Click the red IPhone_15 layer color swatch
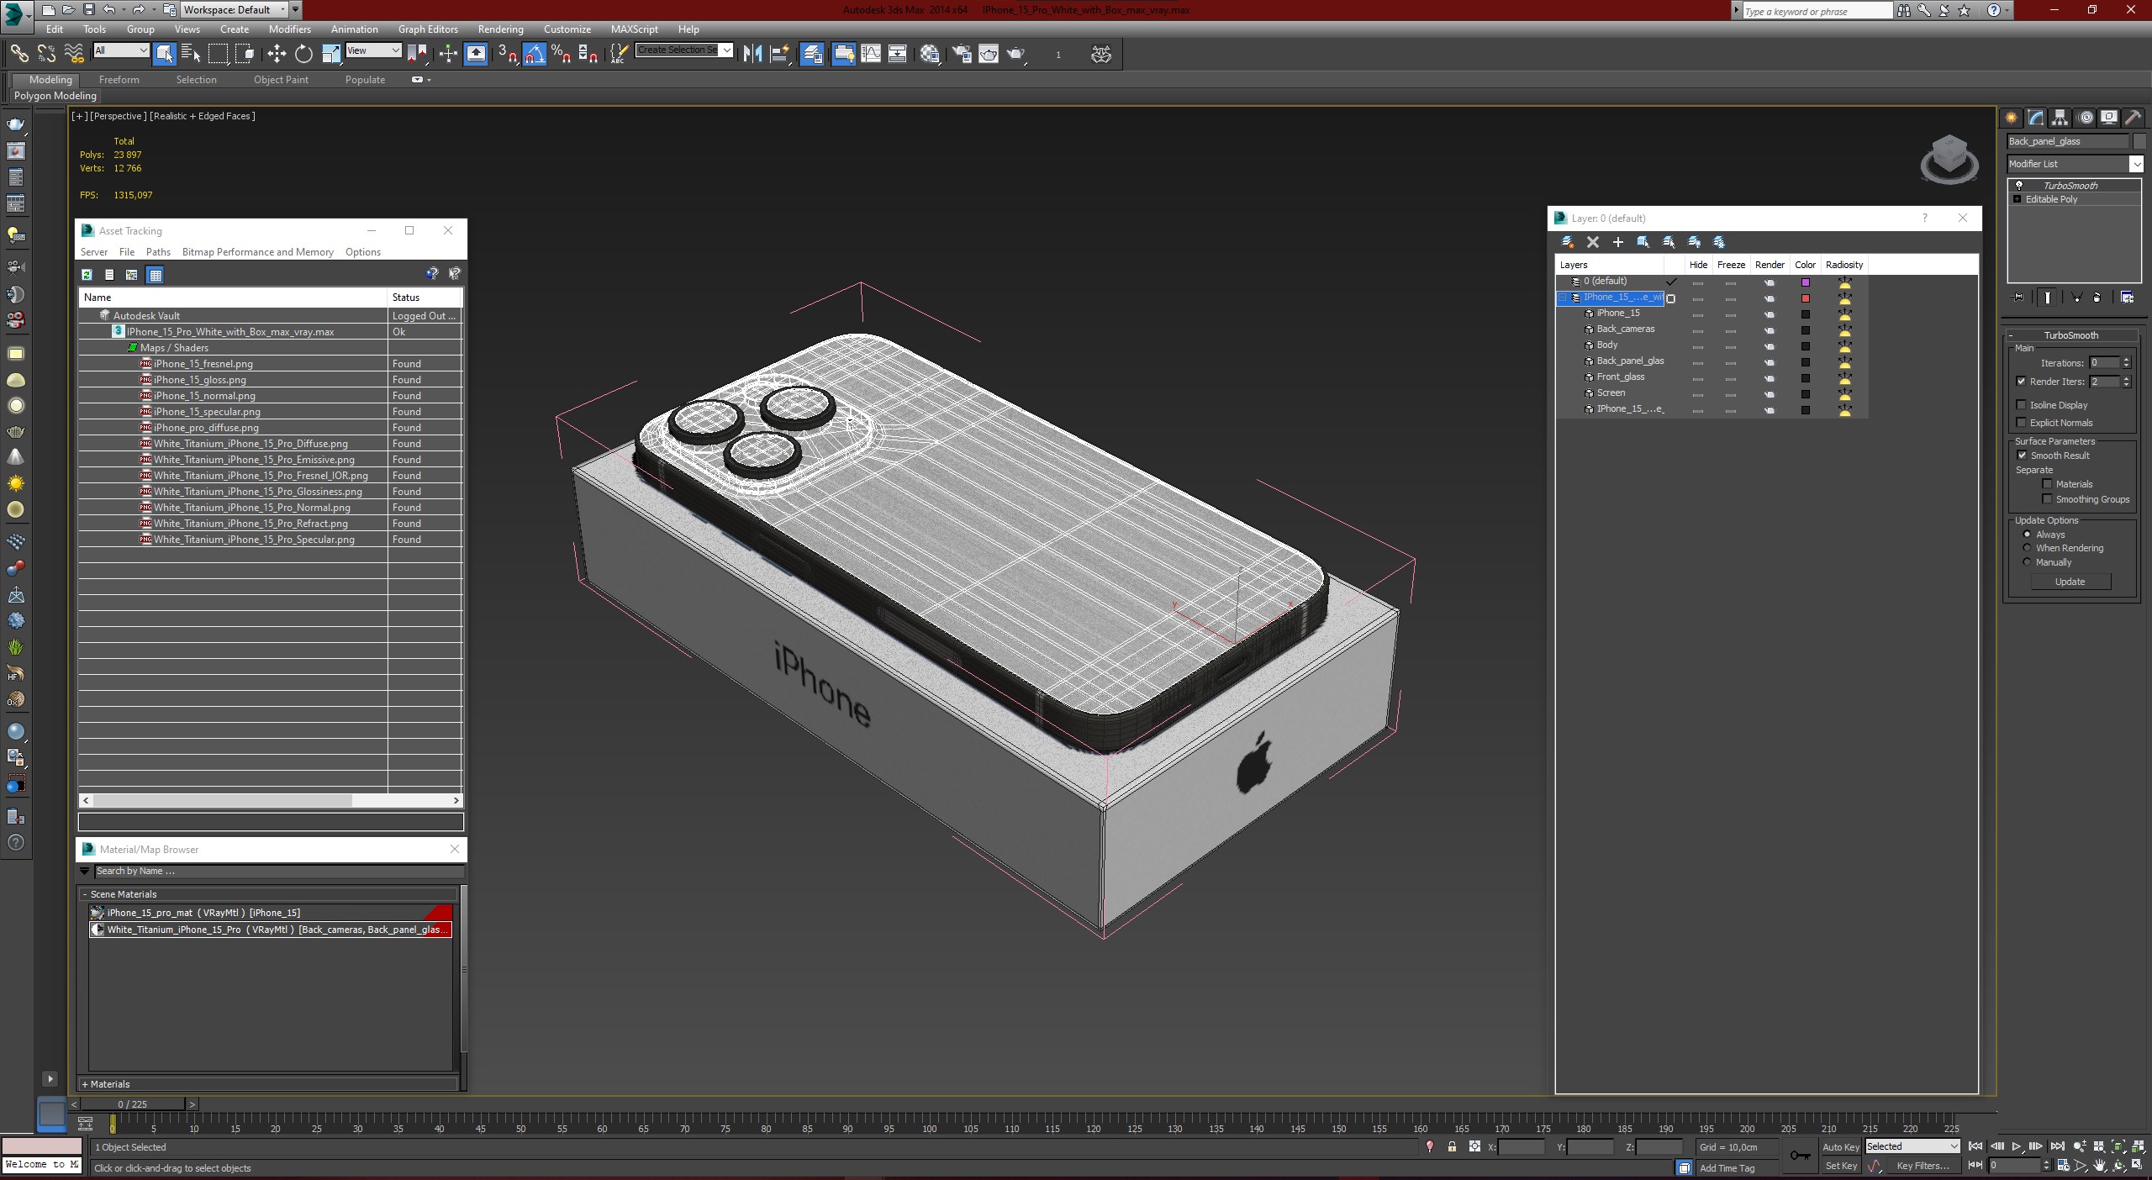This screenshot has width=2152, height=1180. pyautogui.click(x=1805, y=298)
